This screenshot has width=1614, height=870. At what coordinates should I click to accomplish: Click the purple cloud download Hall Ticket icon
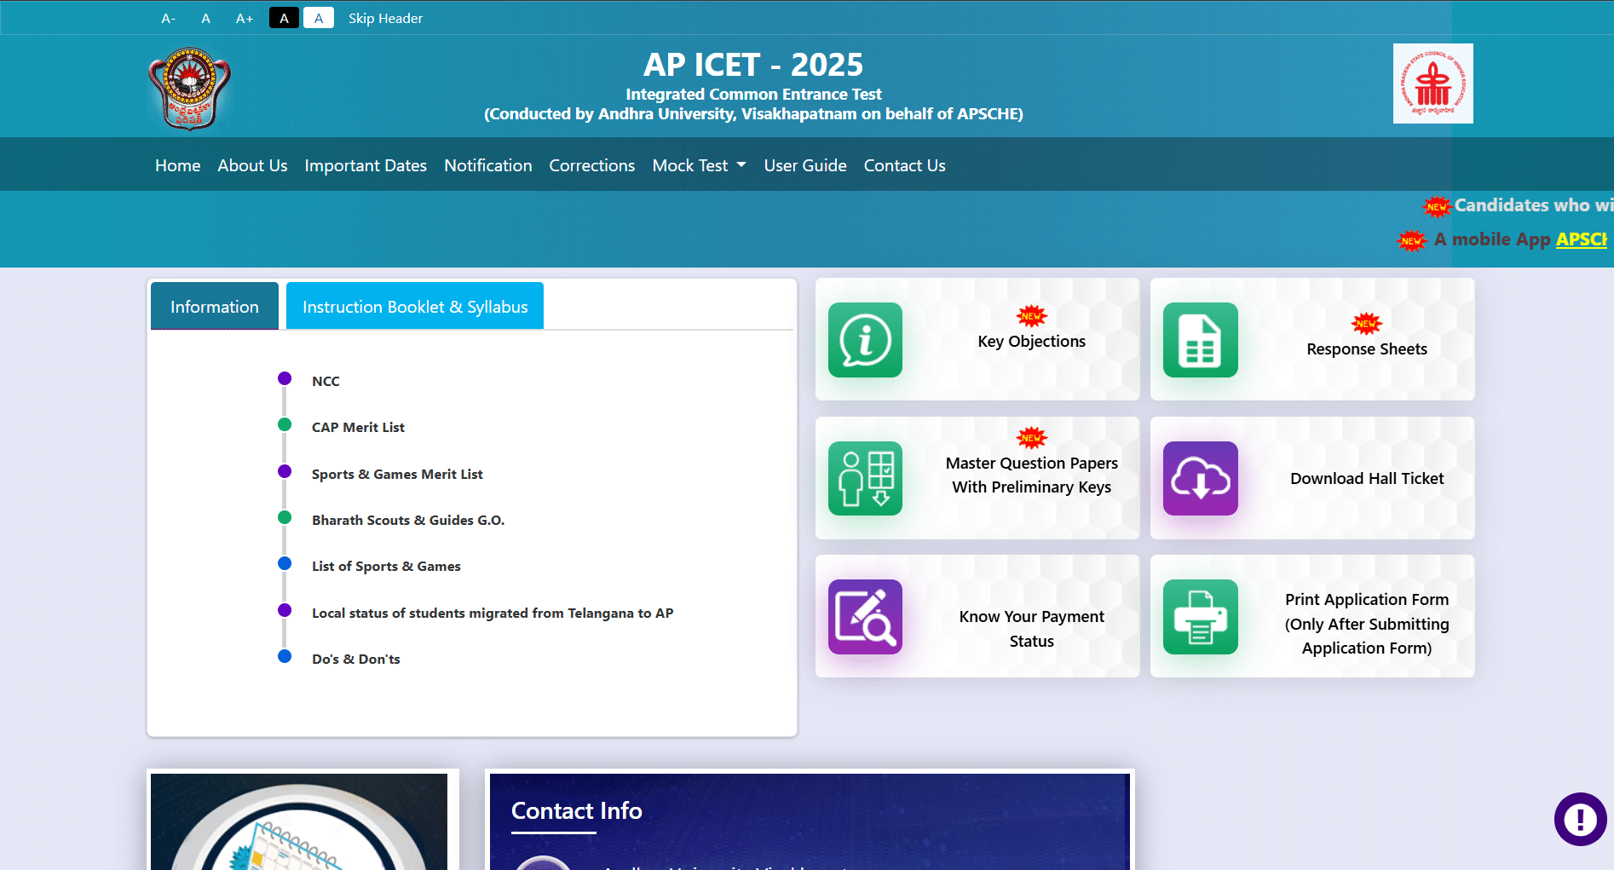[x=1200, y=478]
